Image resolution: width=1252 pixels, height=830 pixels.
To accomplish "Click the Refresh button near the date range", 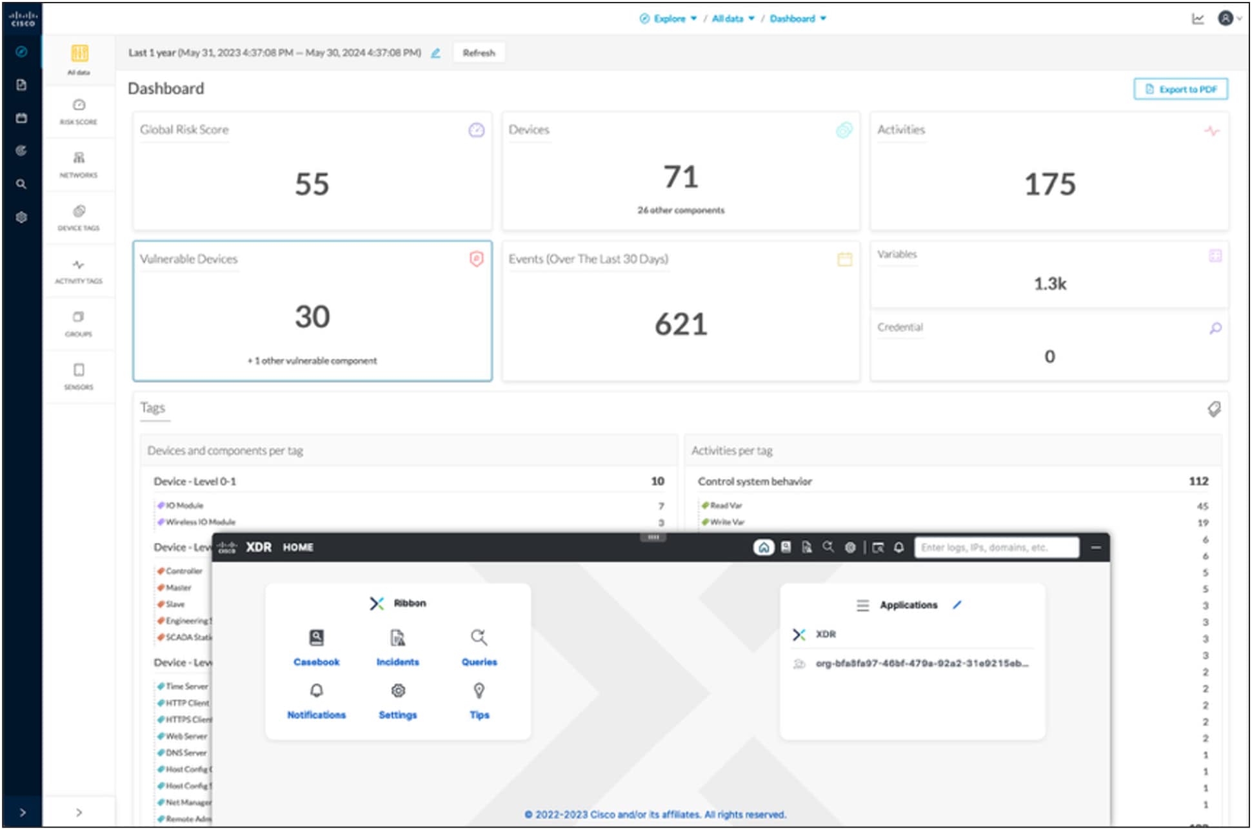I will point(479,52).
